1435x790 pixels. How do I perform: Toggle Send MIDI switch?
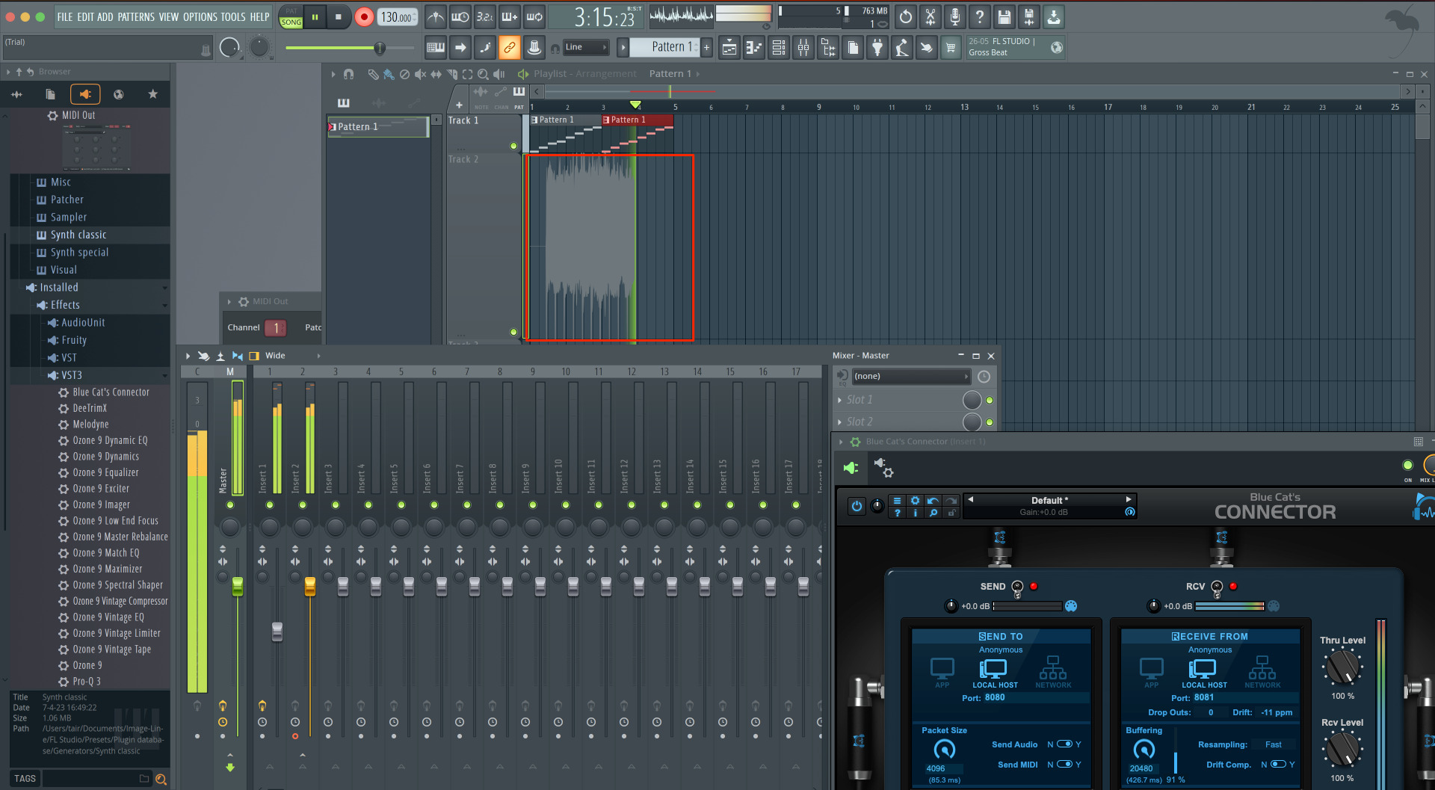click(1065, 764)
